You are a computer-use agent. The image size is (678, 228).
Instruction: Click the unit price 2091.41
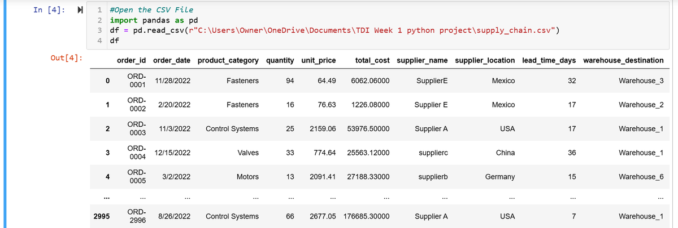click(x=324, y=177)
